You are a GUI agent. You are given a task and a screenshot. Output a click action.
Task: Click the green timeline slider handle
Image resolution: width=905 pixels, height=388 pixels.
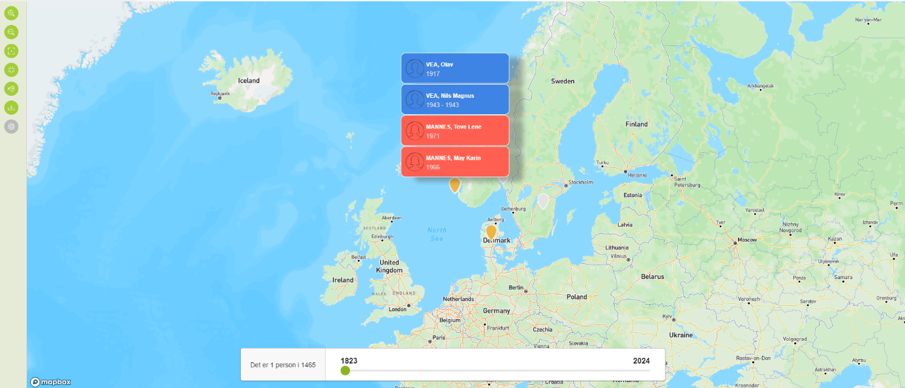coord(345,371)
